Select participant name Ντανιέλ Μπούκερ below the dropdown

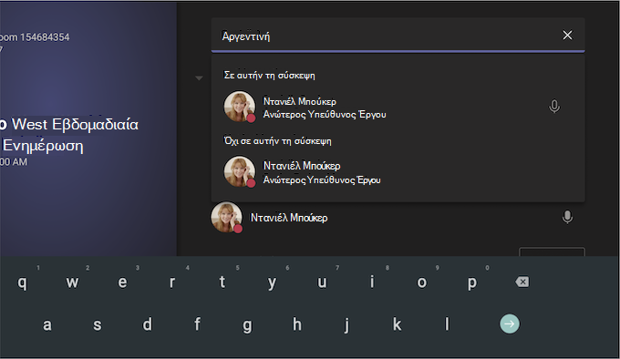point(289,218)
